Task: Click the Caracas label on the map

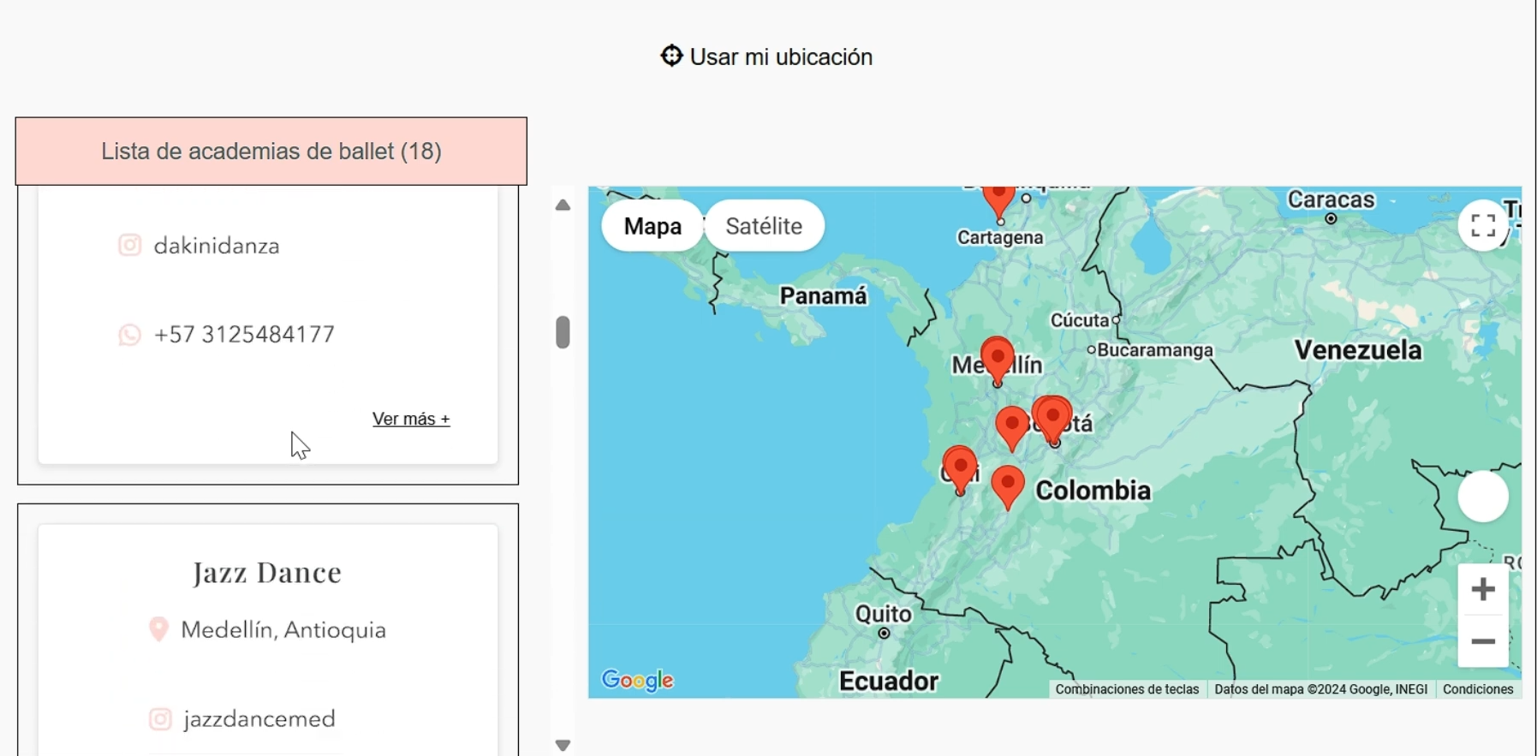Action: [x=1331, y=200]
